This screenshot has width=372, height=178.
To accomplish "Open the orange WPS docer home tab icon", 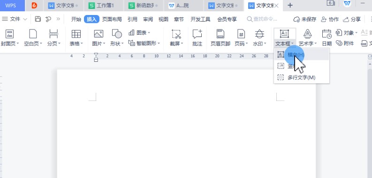I will [34, 6].
